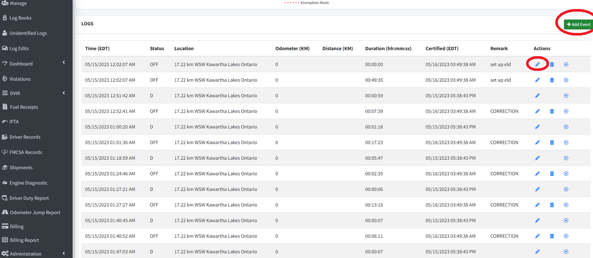Click circle icon on 01:27:27 AM row
The image size is (593, 258).
pos(566,205)
